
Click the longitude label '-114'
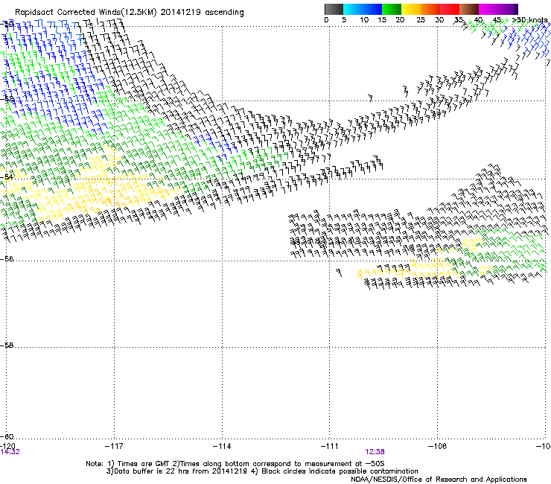(x=222, y=446)
